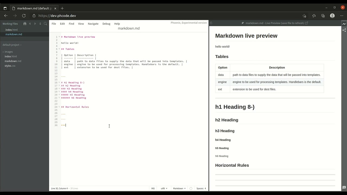The height and width of the screenshot is (195, 347).
Task: Open the feedback chat icon at bottom right
Action: pyautogui.click(x=344, y=187)
